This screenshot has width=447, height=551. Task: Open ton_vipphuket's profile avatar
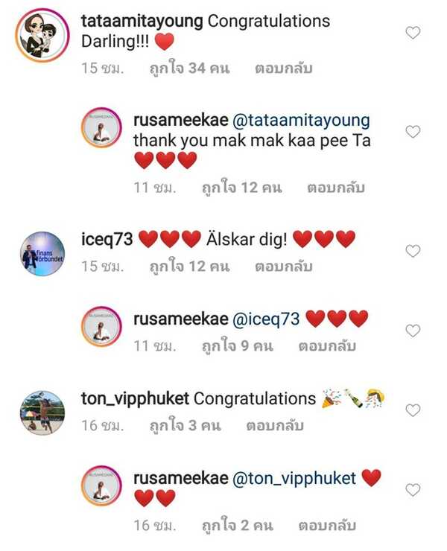pos(42,413)
